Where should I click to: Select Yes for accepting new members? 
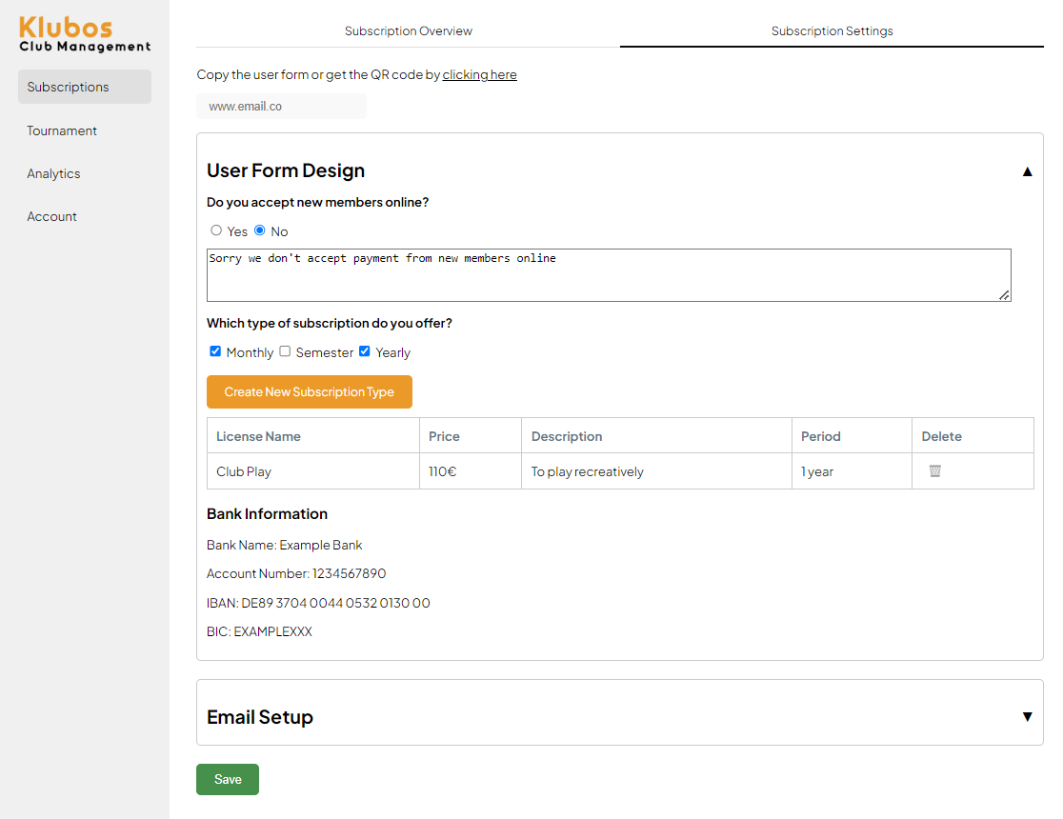tap(216, 230)
